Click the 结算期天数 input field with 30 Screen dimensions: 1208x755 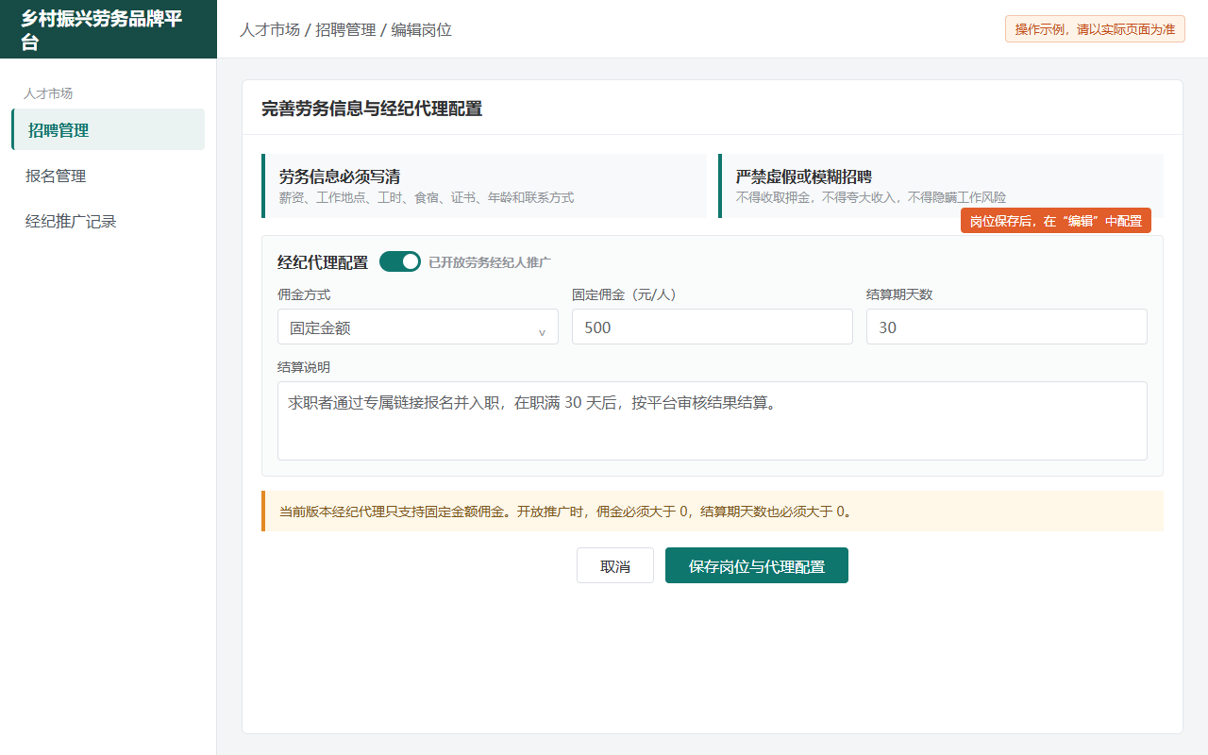pos(1007,327)
